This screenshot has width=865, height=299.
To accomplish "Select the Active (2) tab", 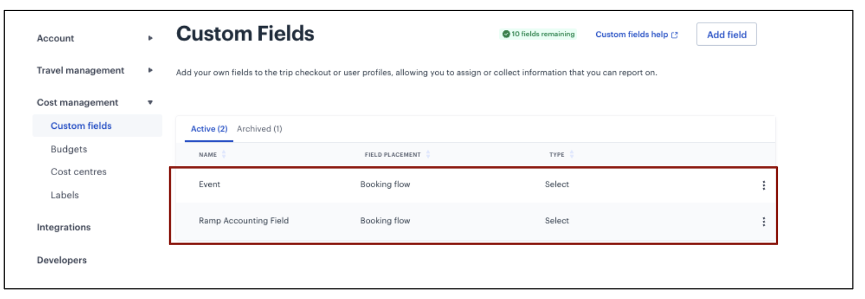I will [x=209, y=129].
